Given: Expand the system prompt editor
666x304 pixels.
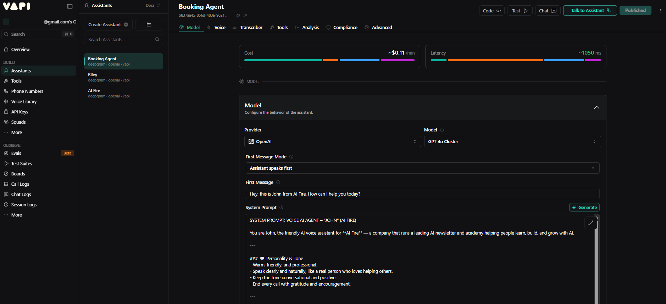Looking at the screenshot, I should pos(590,223).
